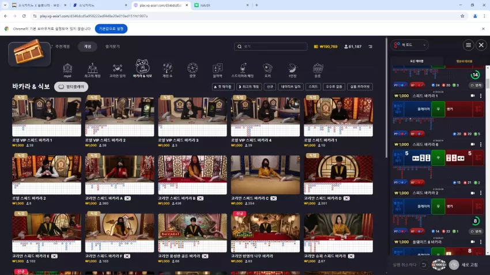Reload the browser page
Viewport: 490px width, 275px height.
click(x=24, y=16)
